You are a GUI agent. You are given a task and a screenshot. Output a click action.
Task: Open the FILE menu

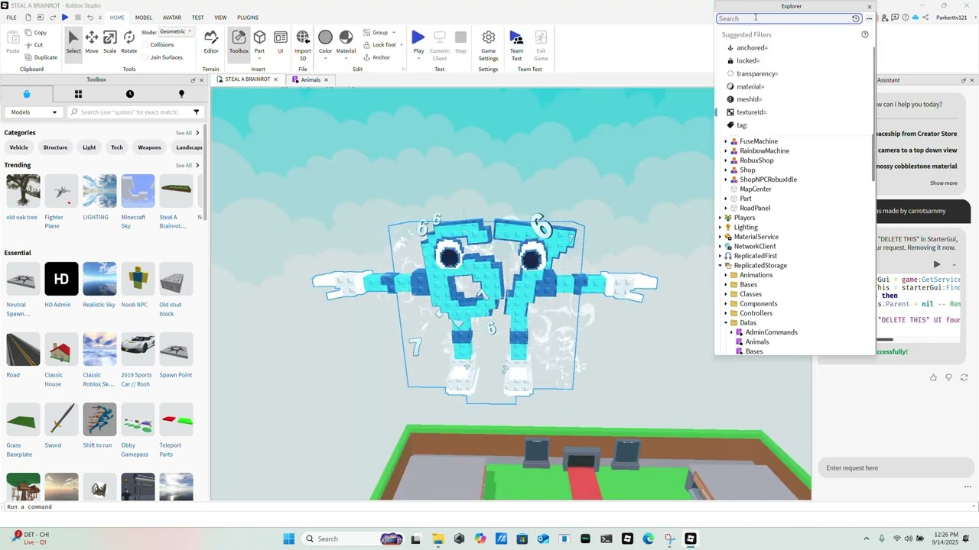[x=11, y=18]
